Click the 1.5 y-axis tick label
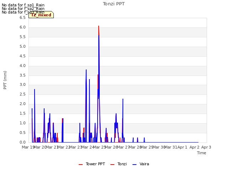 coord(22,113)
